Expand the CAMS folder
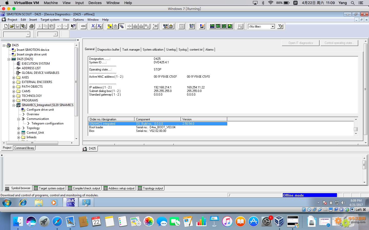Screen dimensions: 369x230 click(14, 91)
